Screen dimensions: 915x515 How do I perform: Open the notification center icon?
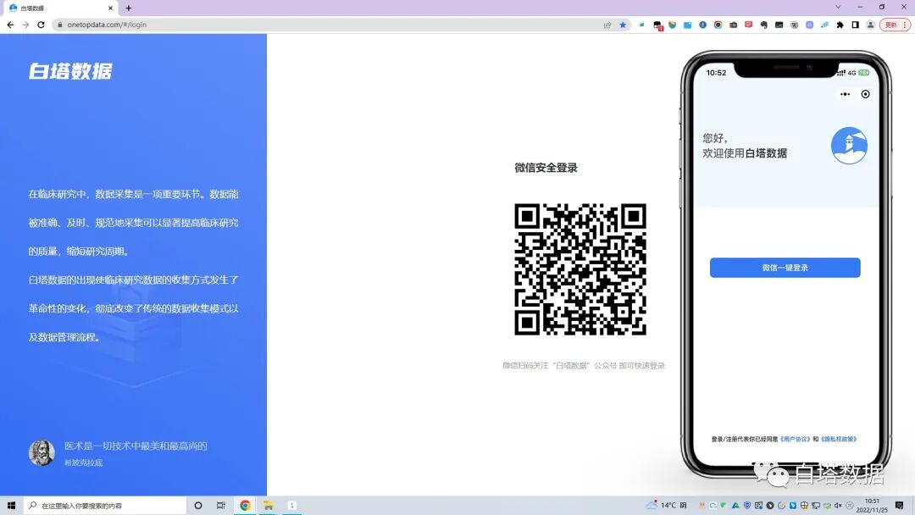[x=899, y=506]
